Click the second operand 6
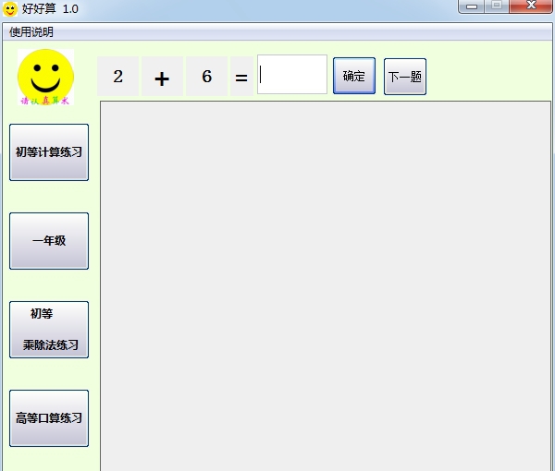Viewport: 555px width, 471px height. (206, 77)
